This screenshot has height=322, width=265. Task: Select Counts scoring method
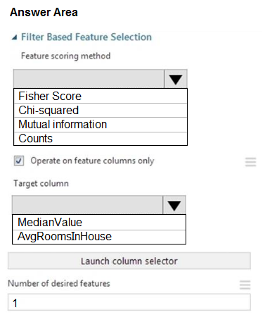coord(101,139)
